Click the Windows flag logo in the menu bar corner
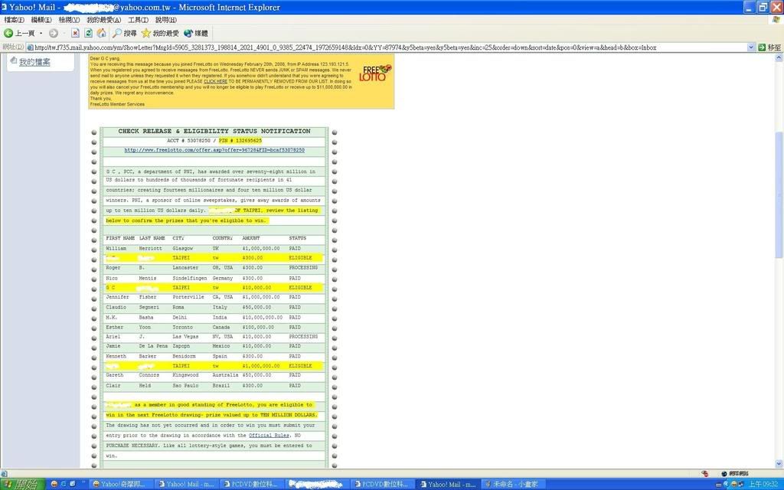784x490 pixels. click(776, 19)
